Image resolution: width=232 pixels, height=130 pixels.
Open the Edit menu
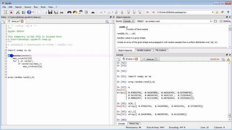point(11,7)
